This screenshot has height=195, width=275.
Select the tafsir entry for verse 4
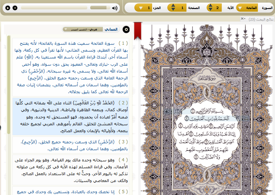pyautogui.click(x=71, y=170)
